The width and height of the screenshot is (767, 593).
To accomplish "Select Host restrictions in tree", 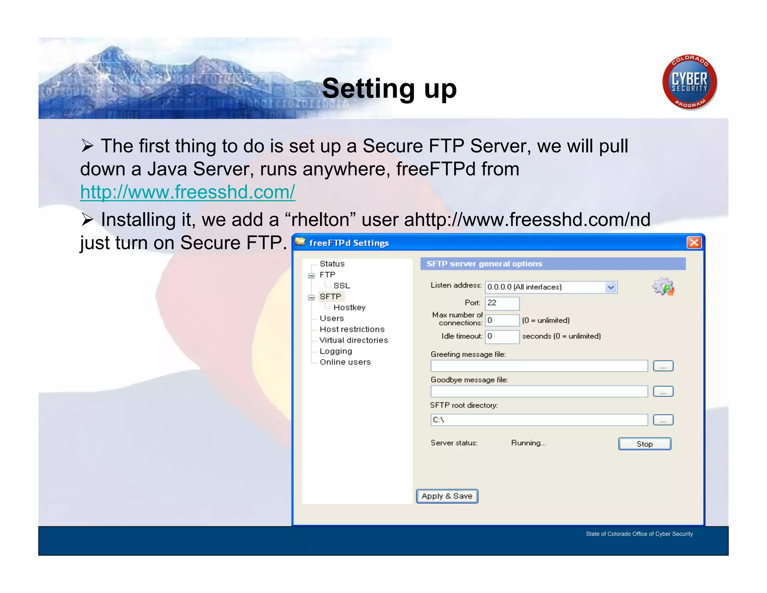I will 352,329.
